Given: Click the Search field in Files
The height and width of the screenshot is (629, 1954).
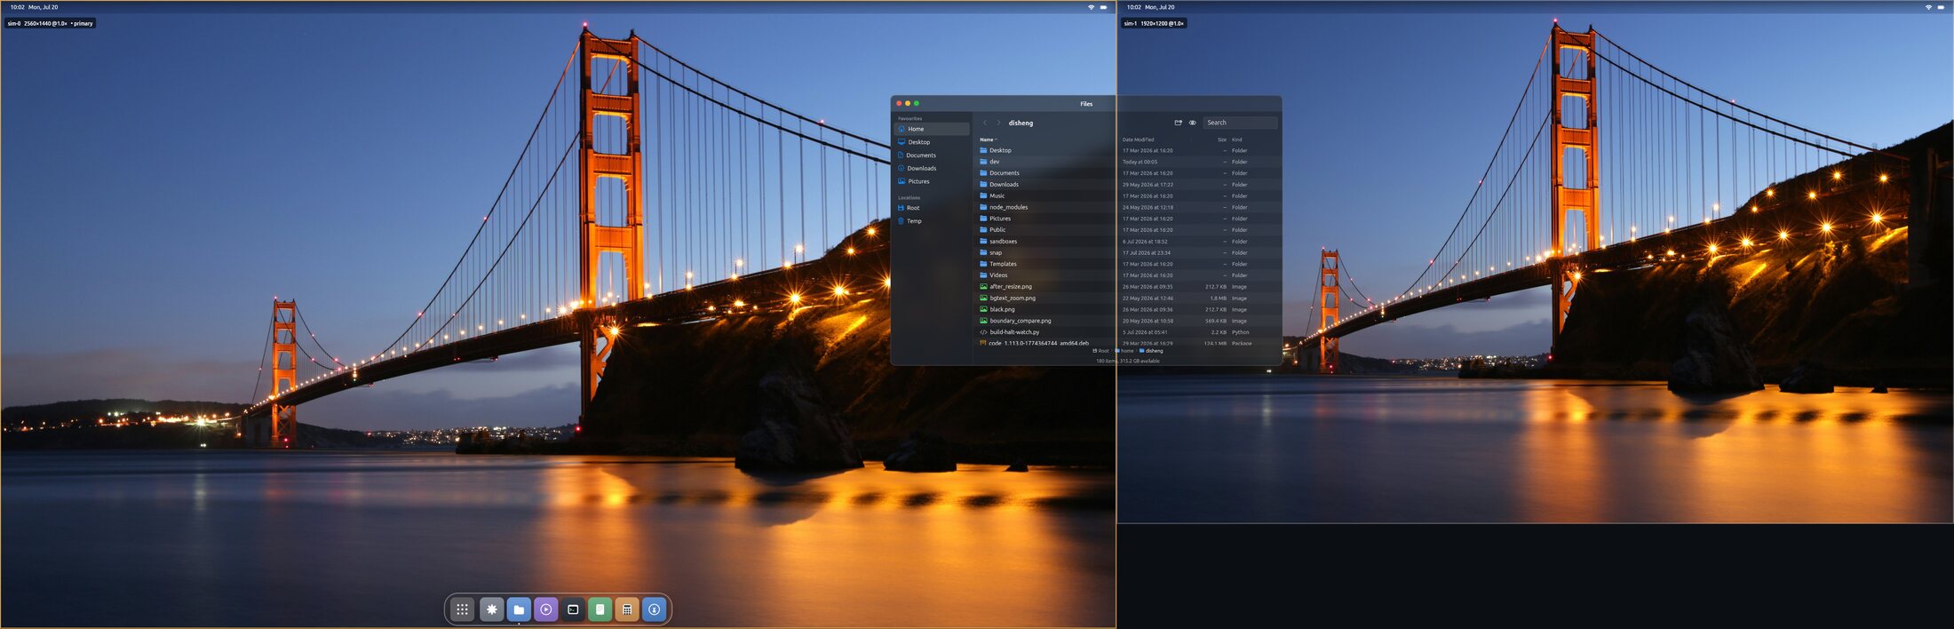Looking at the screenshot, I should tap(1240, 123).
